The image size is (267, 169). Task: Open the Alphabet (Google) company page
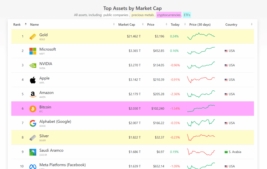point(55,122)
